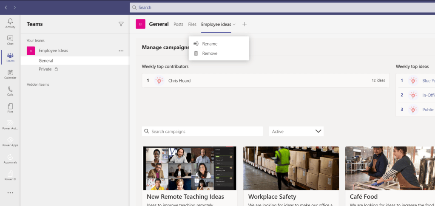This screenshot has height=206, width=435.
Task: Show more apps via ellipsis in rail
Action: pos(10,192)
